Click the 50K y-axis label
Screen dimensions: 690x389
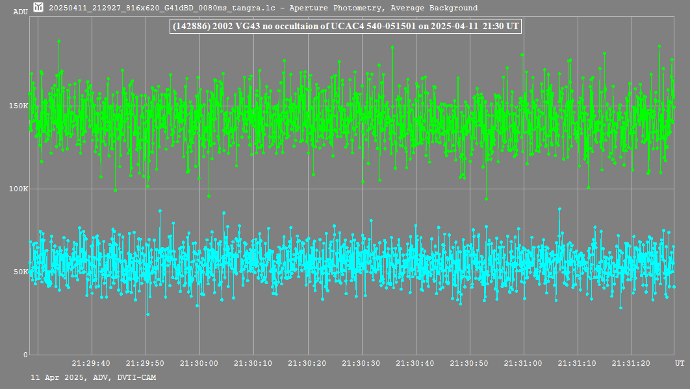point(22,272)
